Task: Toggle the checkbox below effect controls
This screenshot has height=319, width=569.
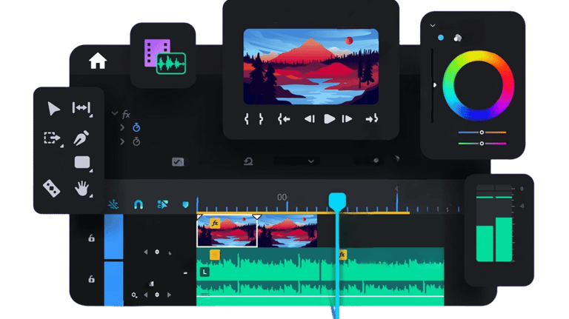Action: pos(178,161)
